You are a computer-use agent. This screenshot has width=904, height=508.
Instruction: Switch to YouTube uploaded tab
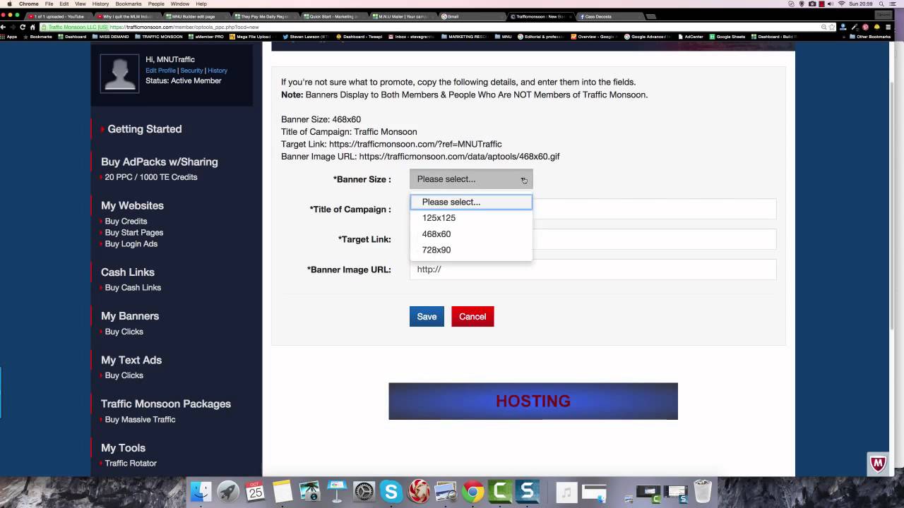pyautogui.click(x=58, y=16)
